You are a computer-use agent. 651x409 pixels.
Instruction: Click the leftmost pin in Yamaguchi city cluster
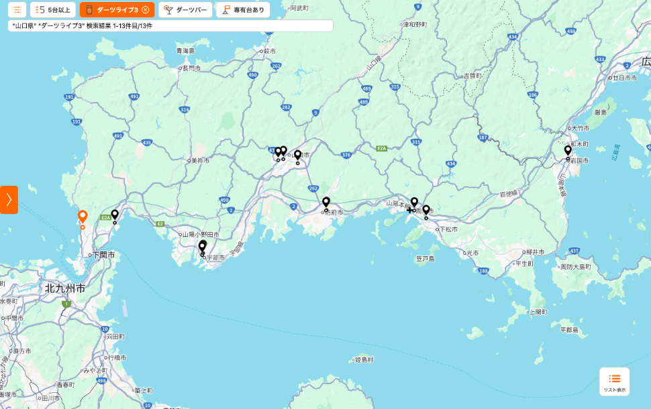[x=278, y=152]
